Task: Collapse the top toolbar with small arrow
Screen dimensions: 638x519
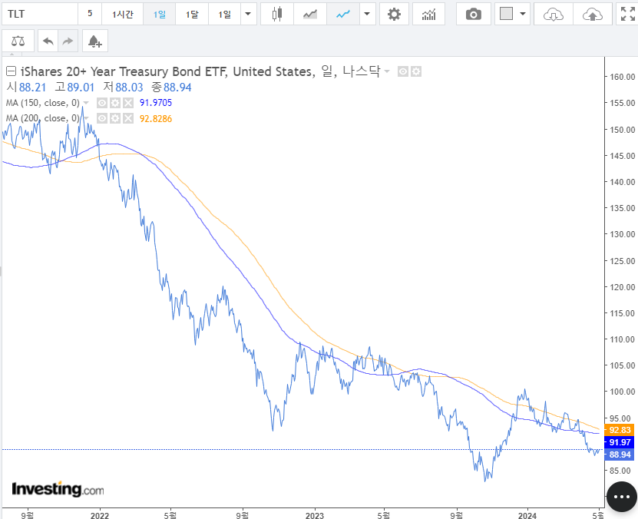Action: click(x=12, y=54)
